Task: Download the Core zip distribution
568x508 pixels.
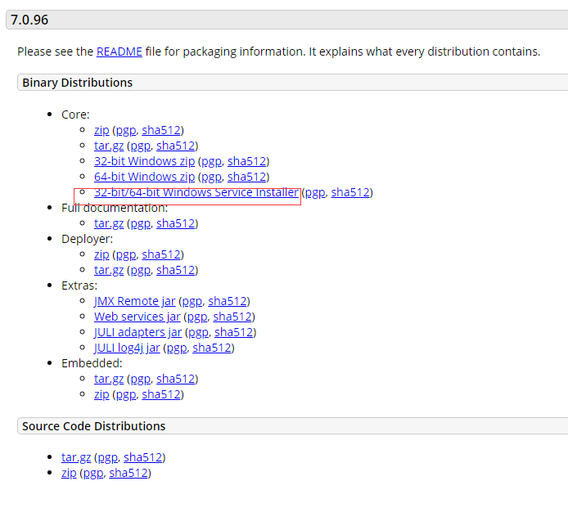Action: tap(101, 130)
